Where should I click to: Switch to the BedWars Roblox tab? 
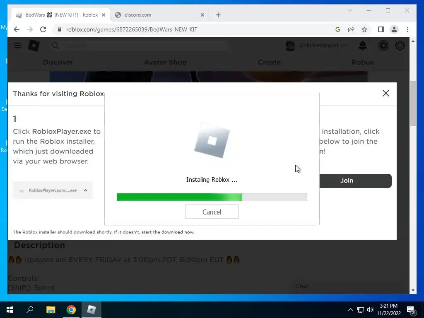[x=60, y=15]
